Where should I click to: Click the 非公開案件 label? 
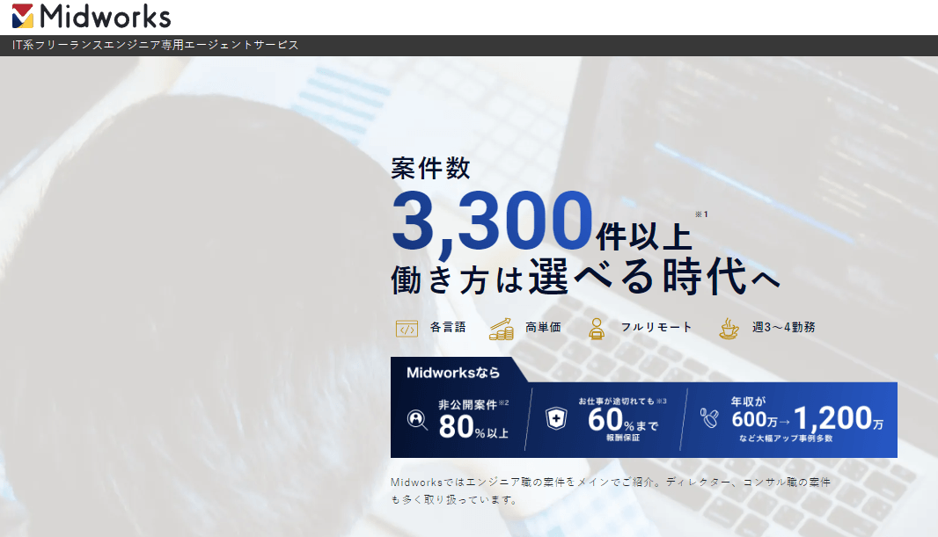[x=468, y=405]
